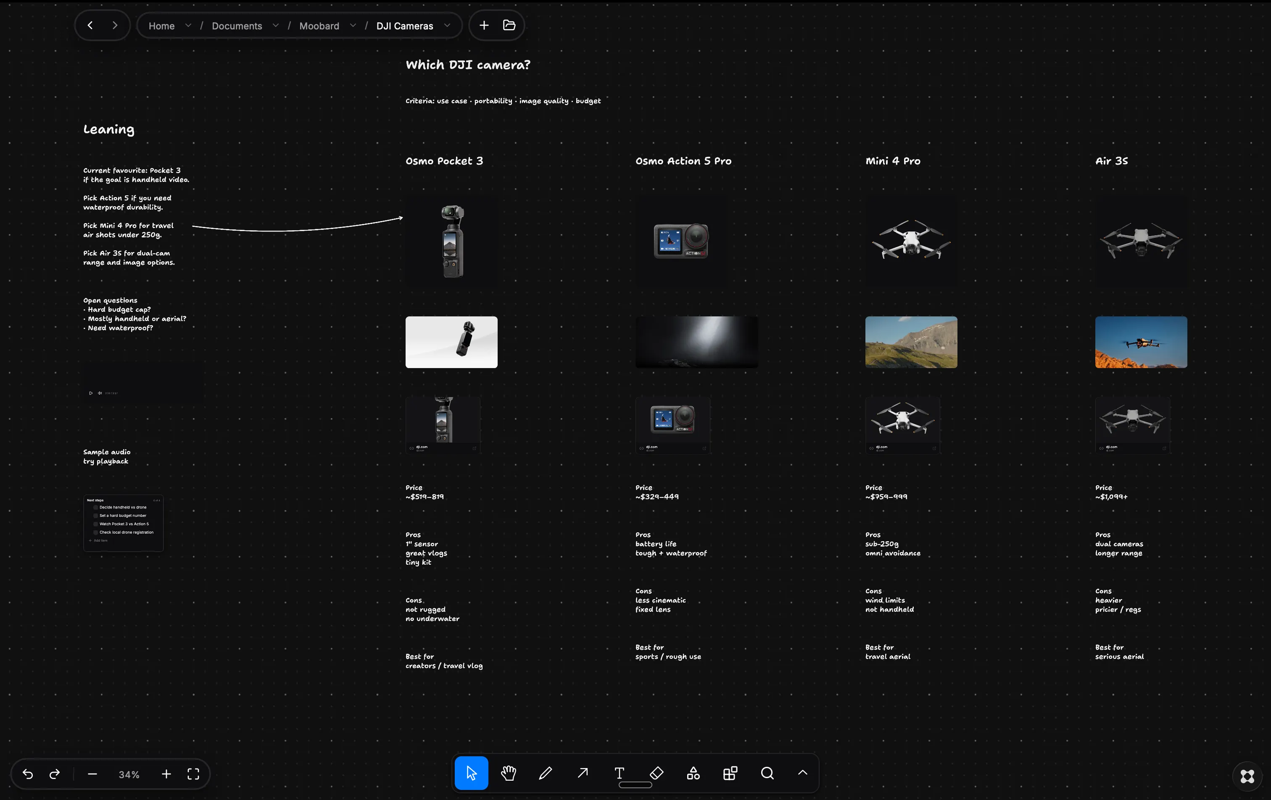Image resolution: width=1271 pixels, height=800 pixels.
Task: Go to the Home breadcrumb
Action: coord(161,26)
